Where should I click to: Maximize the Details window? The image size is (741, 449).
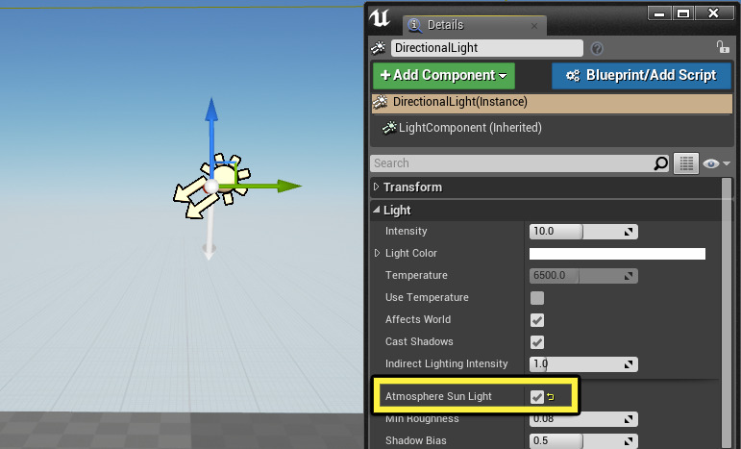[x=683, y=13]
